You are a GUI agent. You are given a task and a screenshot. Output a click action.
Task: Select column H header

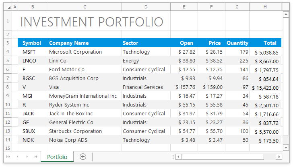265,7
